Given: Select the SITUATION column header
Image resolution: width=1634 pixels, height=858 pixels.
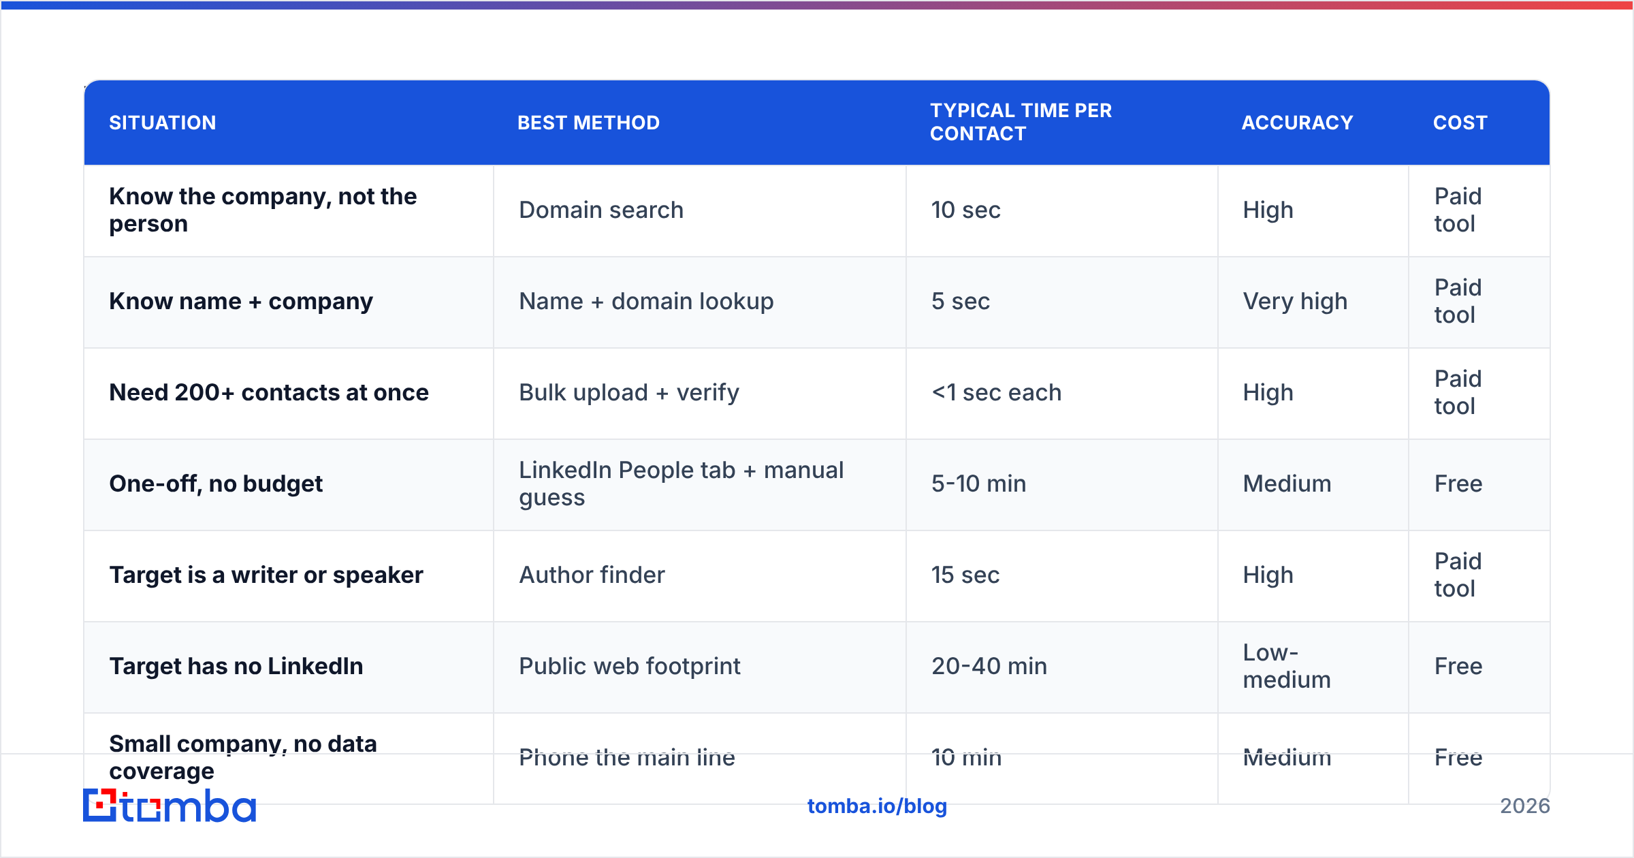Looking at the screenshot, I should tap(163, 123).
